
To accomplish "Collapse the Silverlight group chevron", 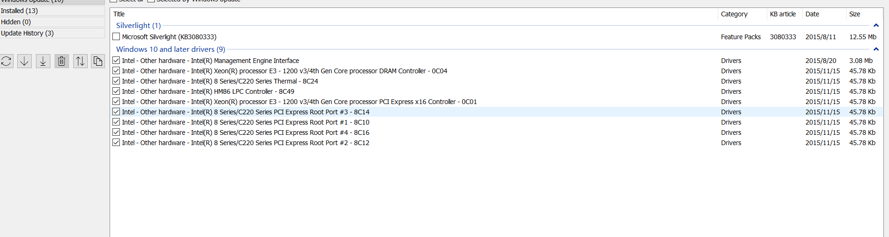I will coord(876,26).
